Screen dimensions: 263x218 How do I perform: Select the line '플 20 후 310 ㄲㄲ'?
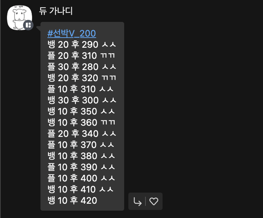81,56
